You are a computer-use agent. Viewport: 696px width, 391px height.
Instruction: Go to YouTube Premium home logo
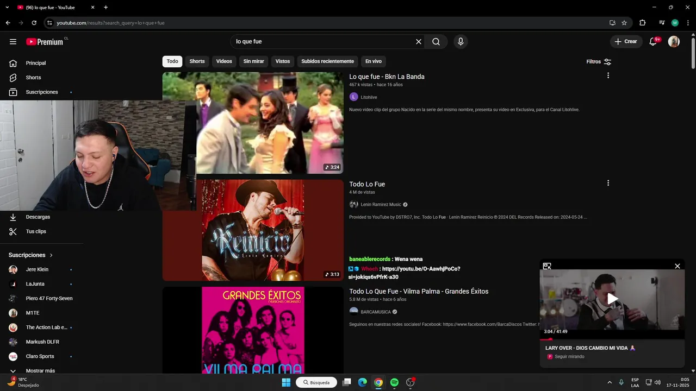pos(45,42)
